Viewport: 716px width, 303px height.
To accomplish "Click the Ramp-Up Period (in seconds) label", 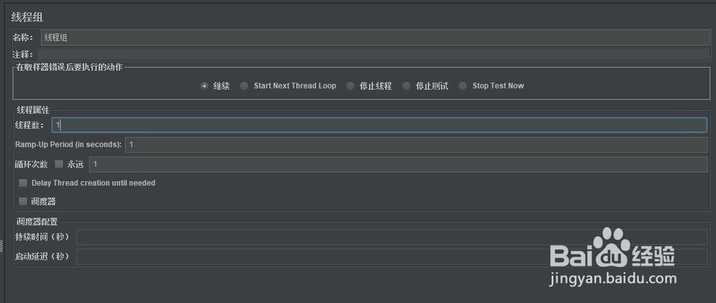I will click(69, 144).
